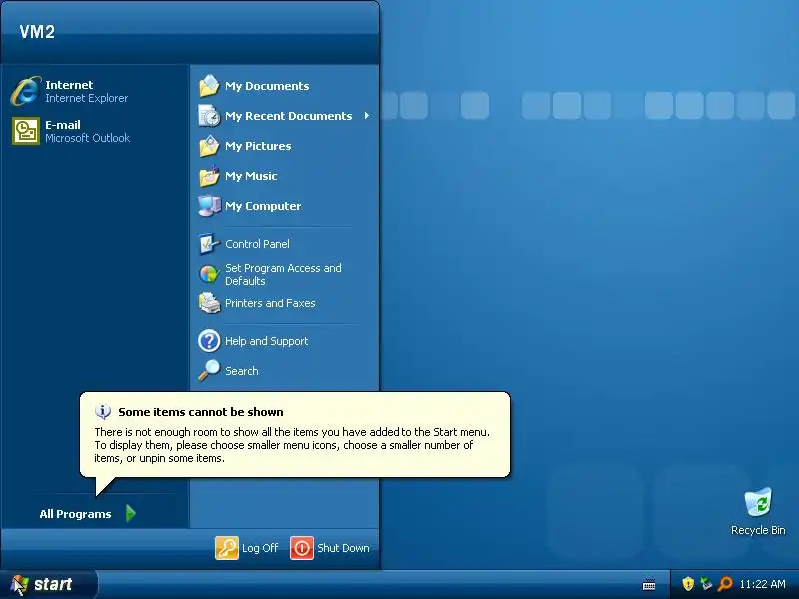Select the E-mail menu entry label
The height and width of the screenshot is (599, 799).
[63, 124]
